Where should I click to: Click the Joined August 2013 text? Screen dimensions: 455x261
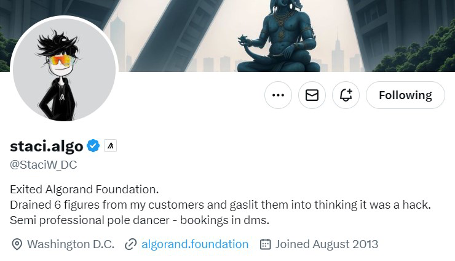(326, 244)
